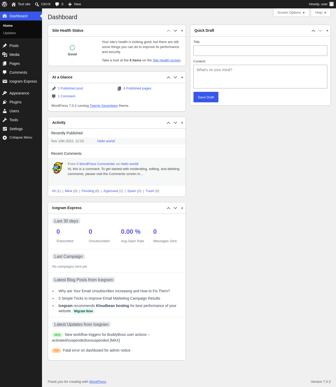Click the Quick Draft Title field
This screenshot has height=387, width=336.
tap(260, 51)
